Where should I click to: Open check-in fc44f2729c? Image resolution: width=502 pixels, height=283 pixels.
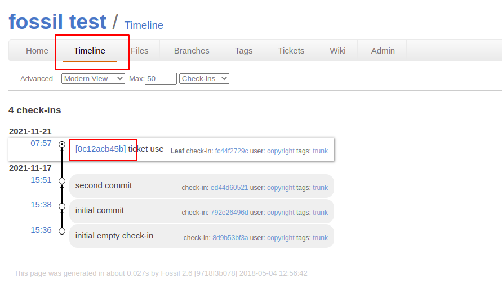pyautogui.click(x=232, y=151)
